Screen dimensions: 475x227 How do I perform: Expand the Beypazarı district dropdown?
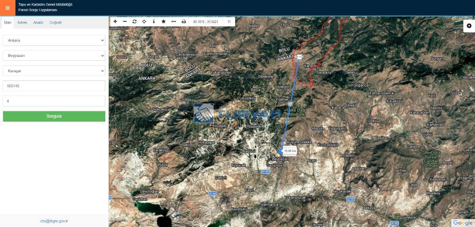tap(54, 56)
